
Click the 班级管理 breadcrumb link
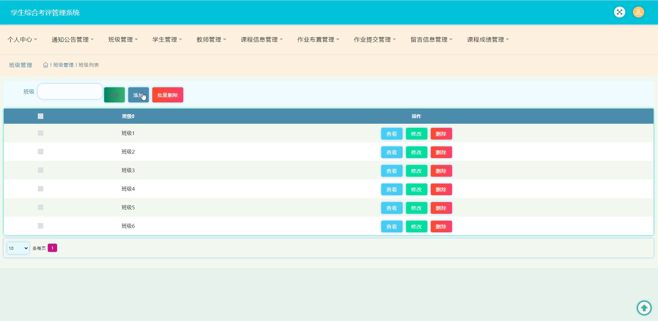63,65
